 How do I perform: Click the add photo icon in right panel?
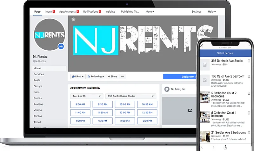190,110
